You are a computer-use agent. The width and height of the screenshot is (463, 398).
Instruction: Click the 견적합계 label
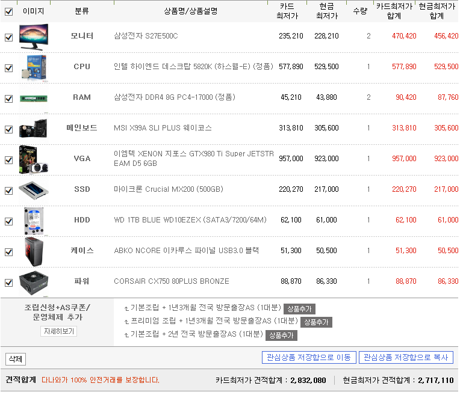point(20,380)
